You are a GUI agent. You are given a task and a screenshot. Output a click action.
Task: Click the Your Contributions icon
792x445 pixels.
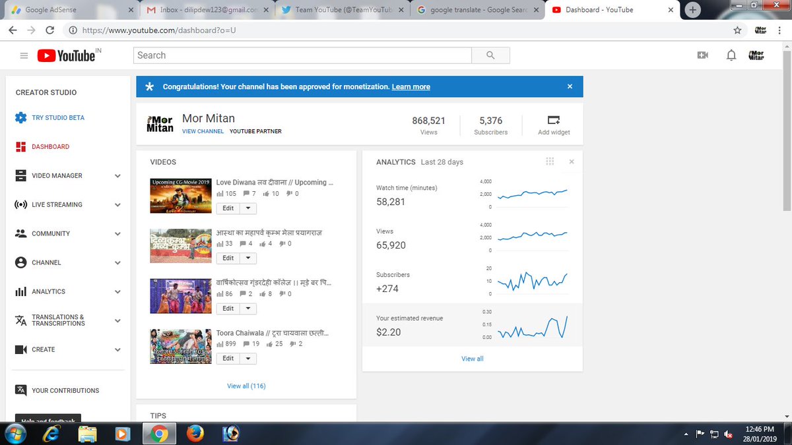tap(20, 390)
